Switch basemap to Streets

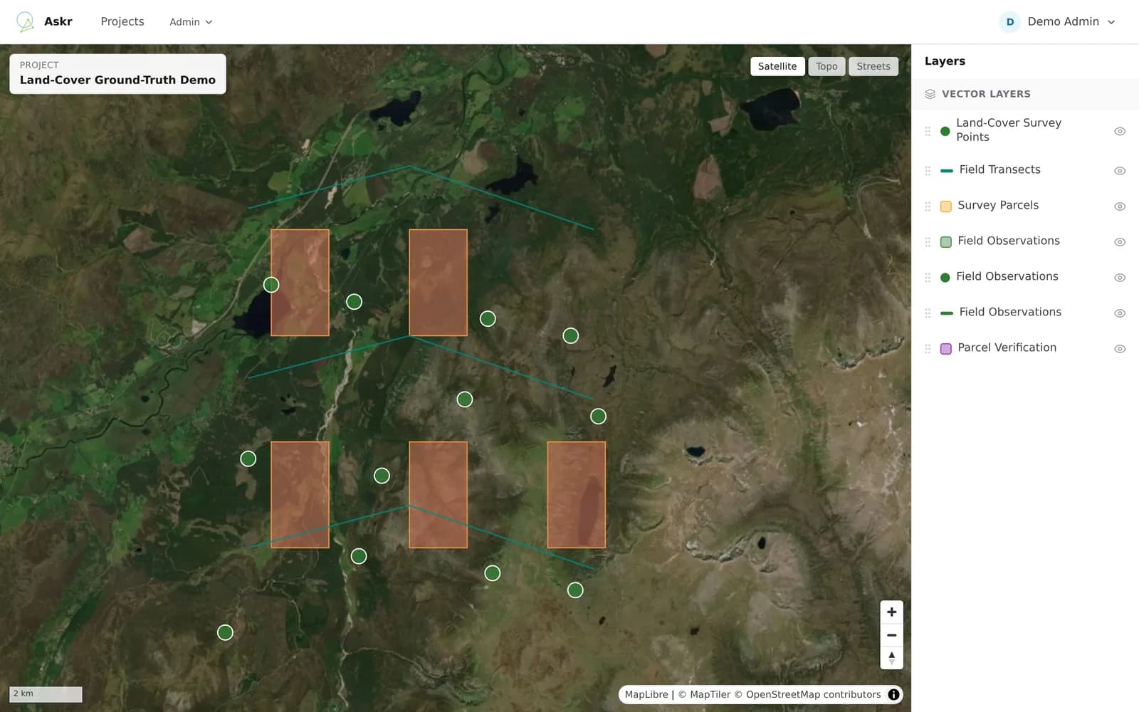(x=873, y=66)
